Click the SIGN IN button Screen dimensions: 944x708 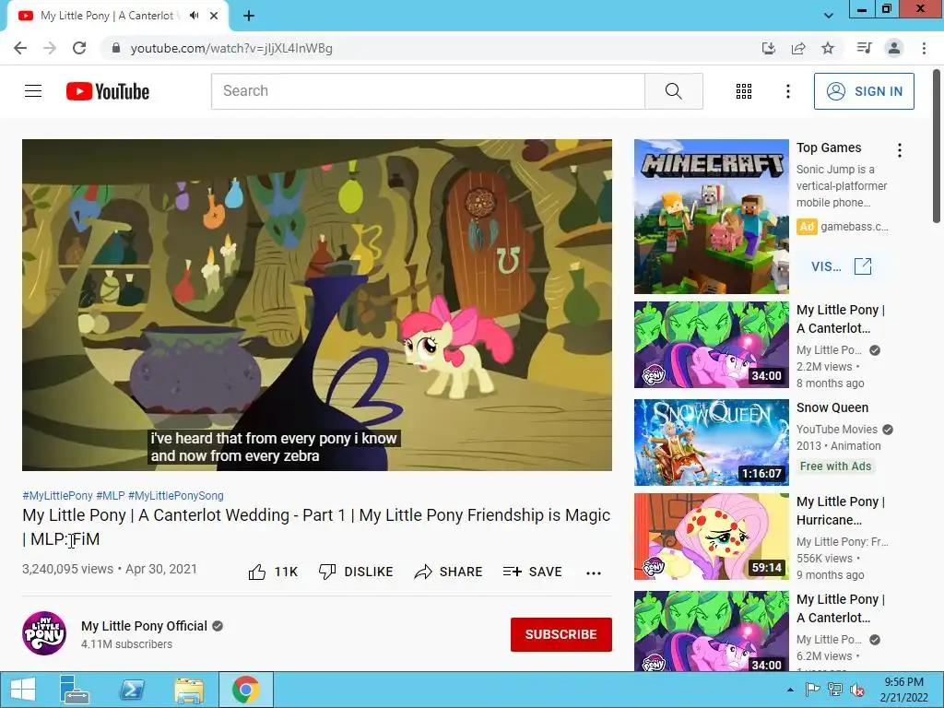point(864,91)
